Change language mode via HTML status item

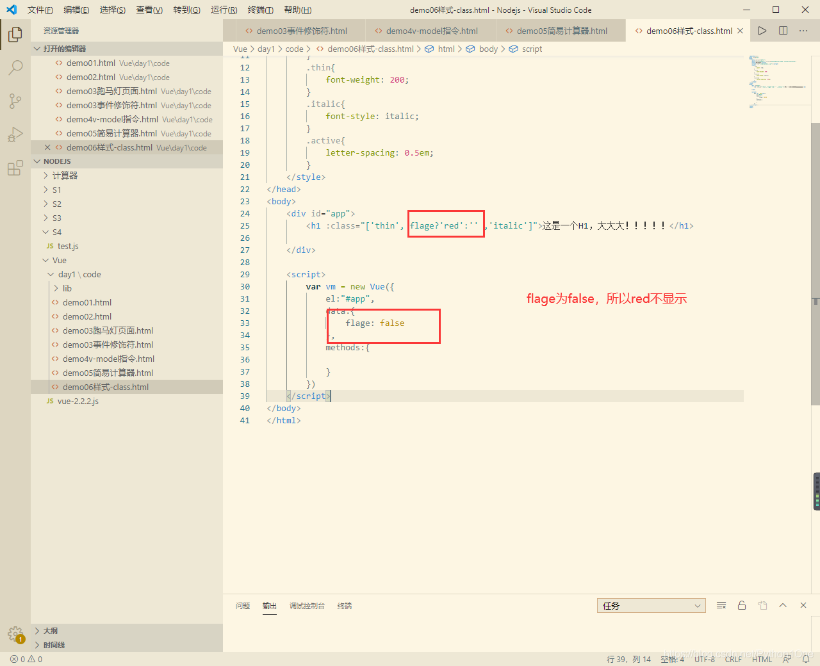click(x=762, y=659)
